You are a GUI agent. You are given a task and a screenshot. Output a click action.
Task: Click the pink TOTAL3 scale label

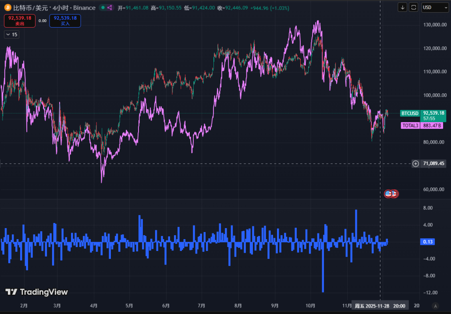[410, 126]
